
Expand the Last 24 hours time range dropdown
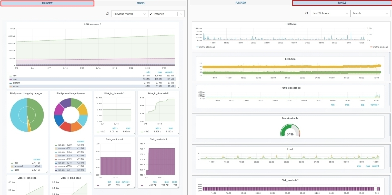(x=330, y=13)
